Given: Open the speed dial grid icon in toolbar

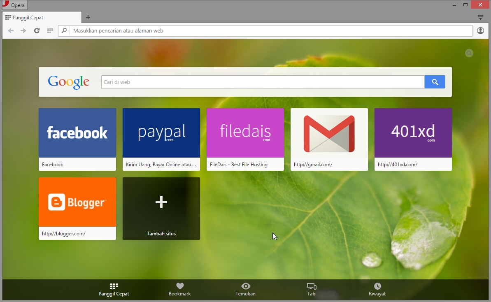Looking at the screenshot, I should [50, 30].
